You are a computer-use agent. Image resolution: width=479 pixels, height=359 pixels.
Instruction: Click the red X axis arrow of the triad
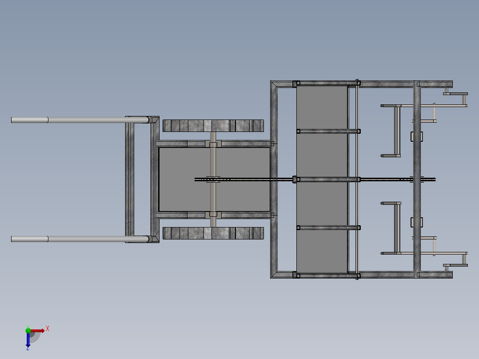tap(38, 331)
